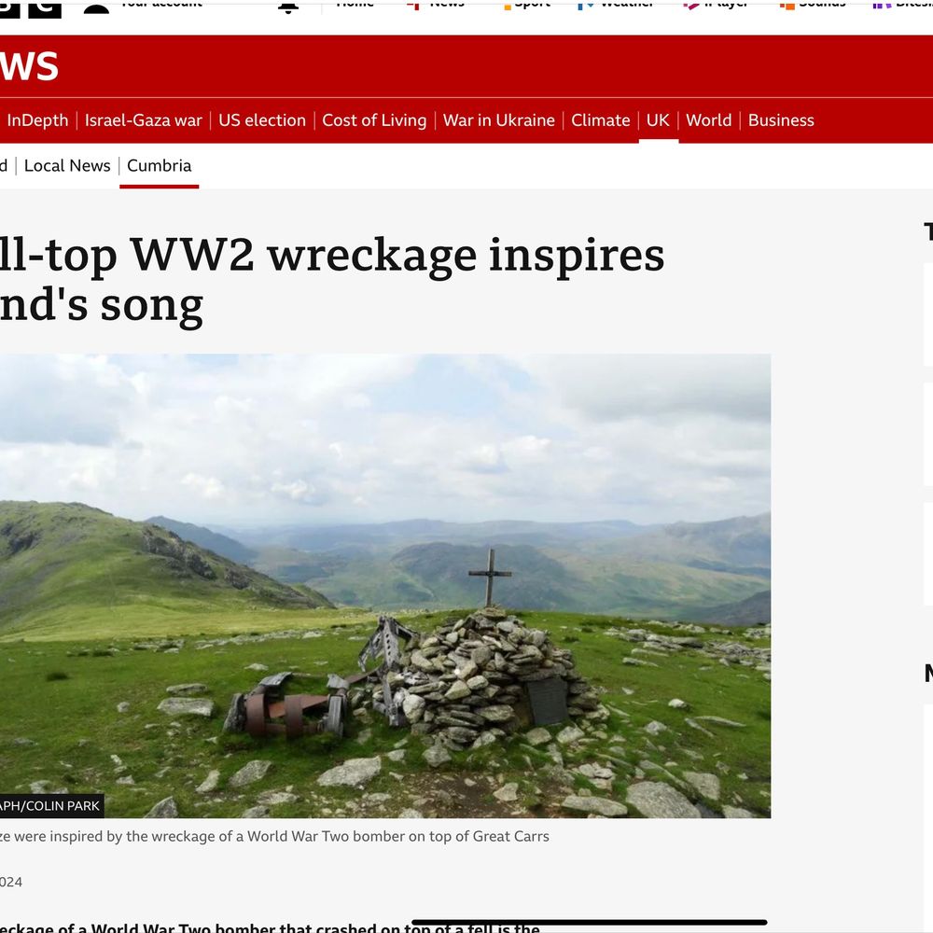Click the yellow Sport icon in top bar
Viewport: 933px width, 933px height.
click(x=507, y=6)
